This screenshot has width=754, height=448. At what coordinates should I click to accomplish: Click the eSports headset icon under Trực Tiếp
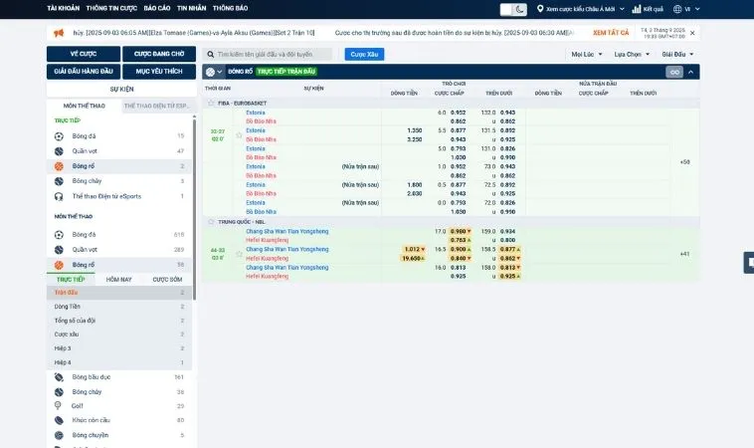[x=60, y=196]
